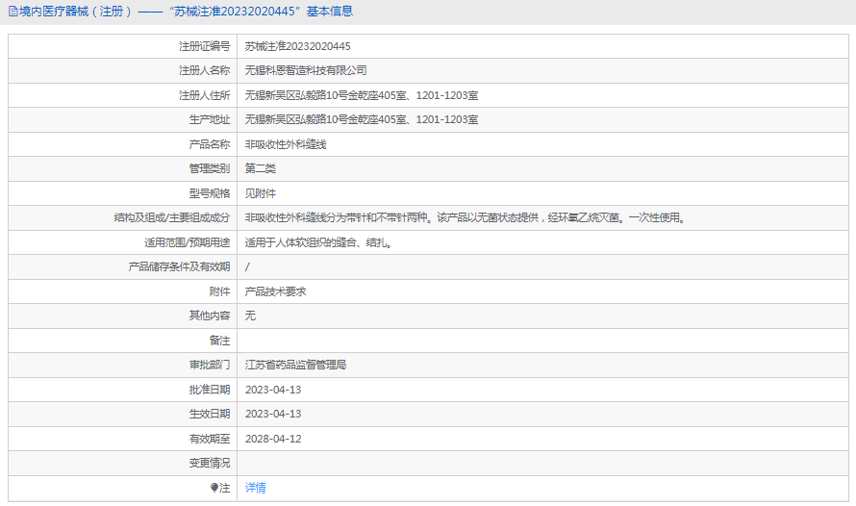Click the 备注 label
Image resolution: width=856 pixels, height=506 pixels.
coord(220,341)
